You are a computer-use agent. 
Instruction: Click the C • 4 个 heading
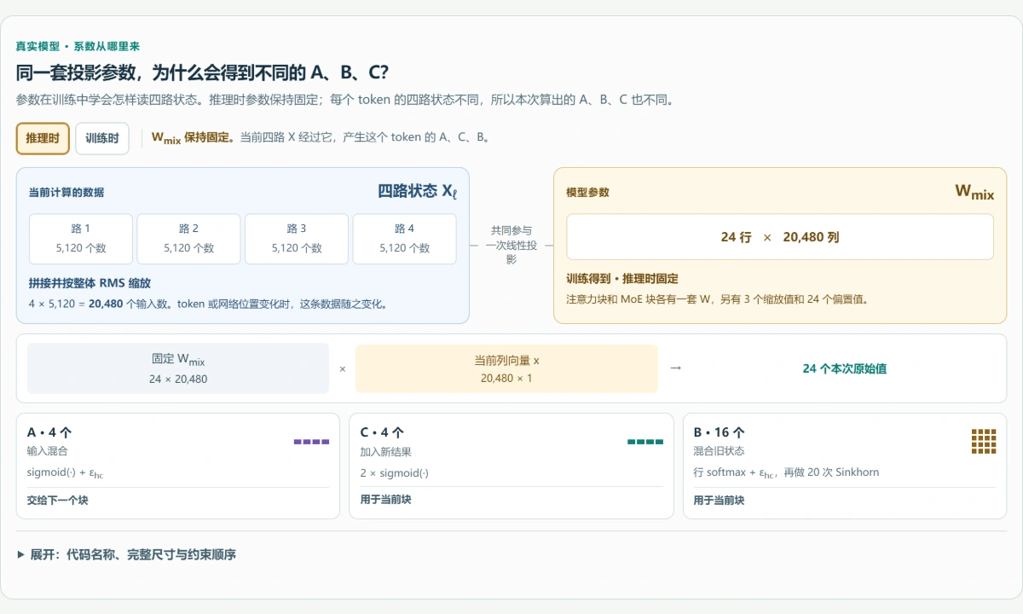[382, 432]
